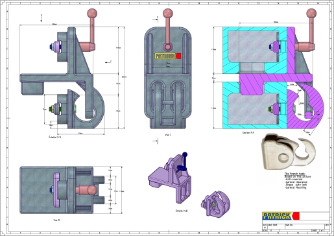Viewport: 334px width, 236px height.
Task: Click the PATRICK nameplate on the front view
Action: click(x=168, y=56)
